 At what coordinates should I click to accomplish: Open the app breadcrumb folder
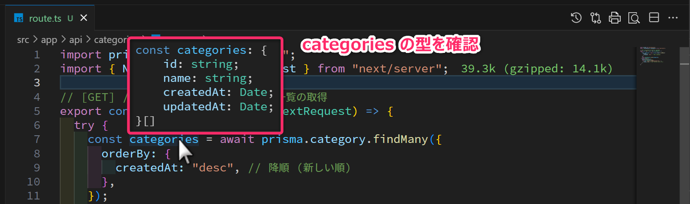[x=49, y=40]
